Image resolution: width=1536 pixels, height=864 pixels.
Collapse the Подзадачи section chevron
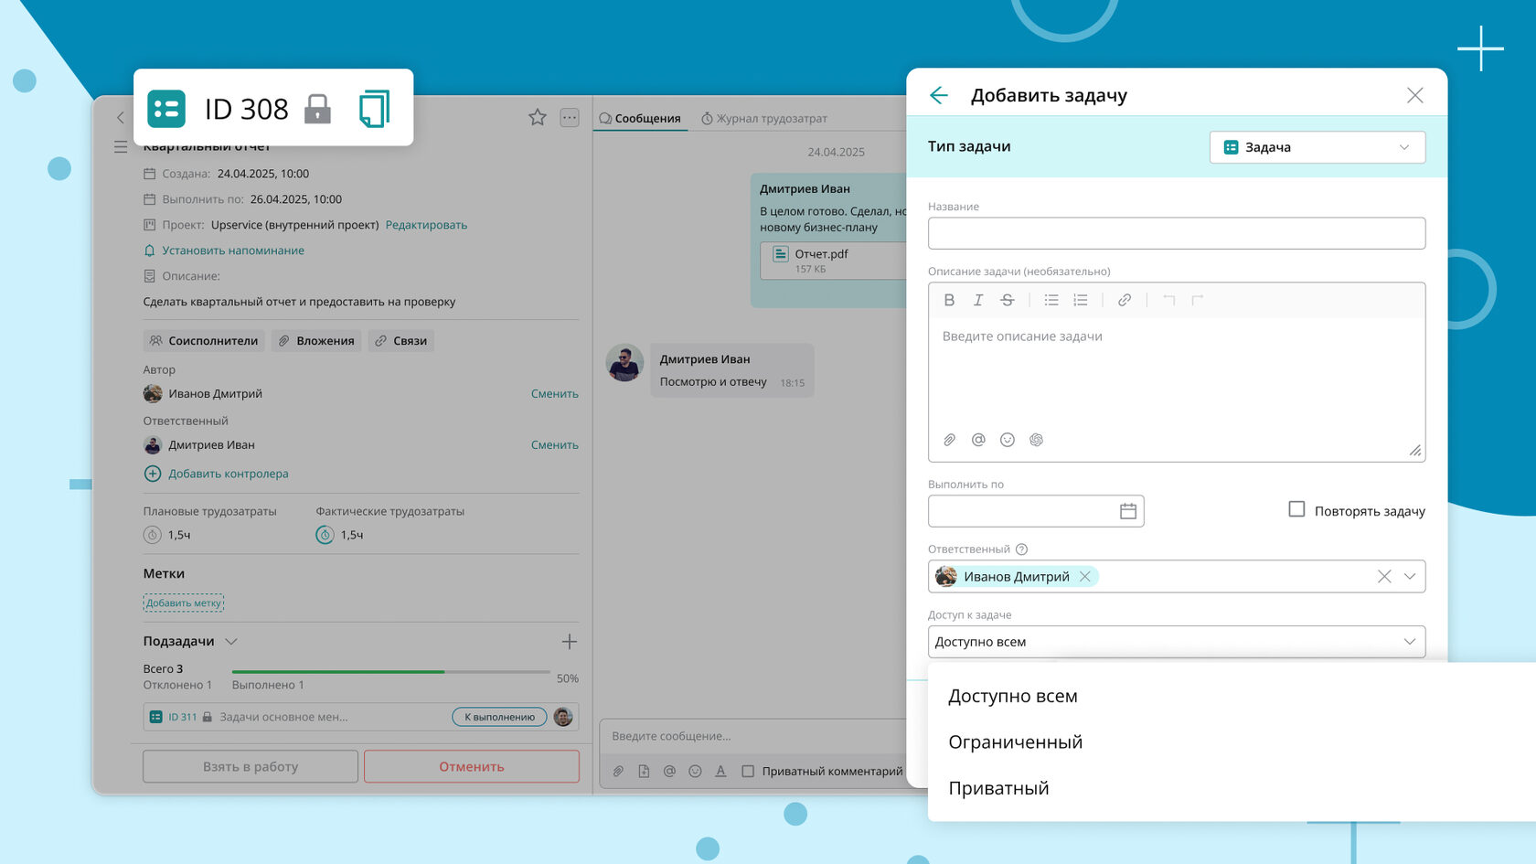click(231, 642)
